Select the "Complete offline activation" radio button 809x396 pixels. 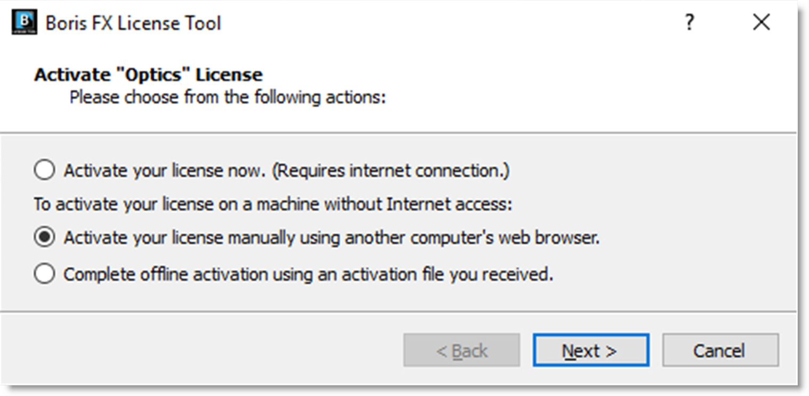pos(44,274)
